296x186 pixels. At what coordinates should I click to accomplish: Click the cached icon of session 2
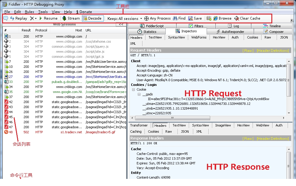click(x=6, y=41)
